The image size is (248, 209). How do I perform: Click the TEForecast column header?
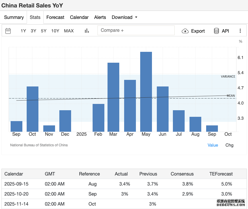[221, 174]
